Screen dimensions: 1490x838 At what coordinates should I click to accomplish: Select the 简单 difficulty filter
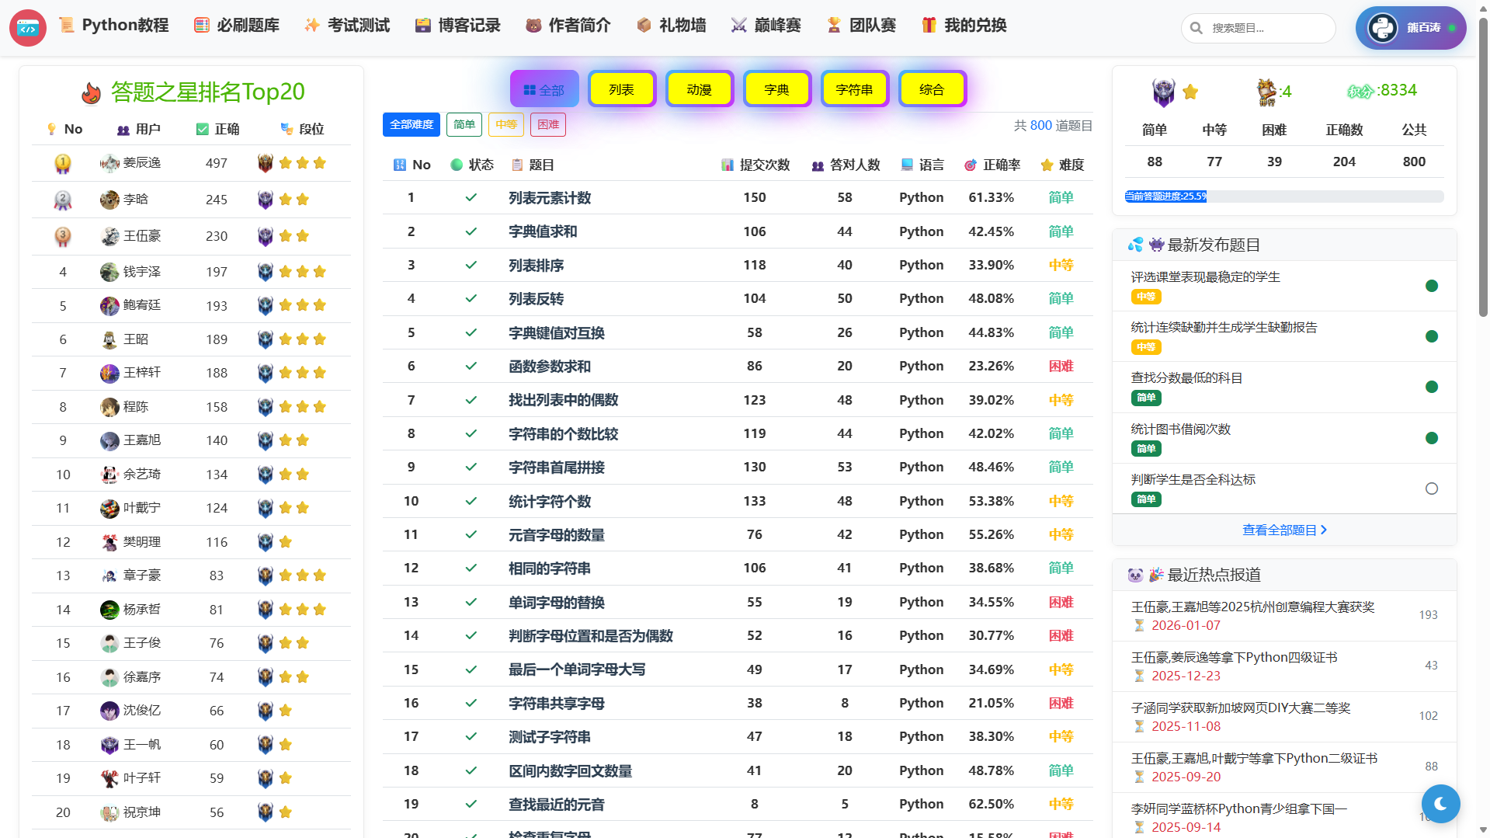[x=464, y=124]
